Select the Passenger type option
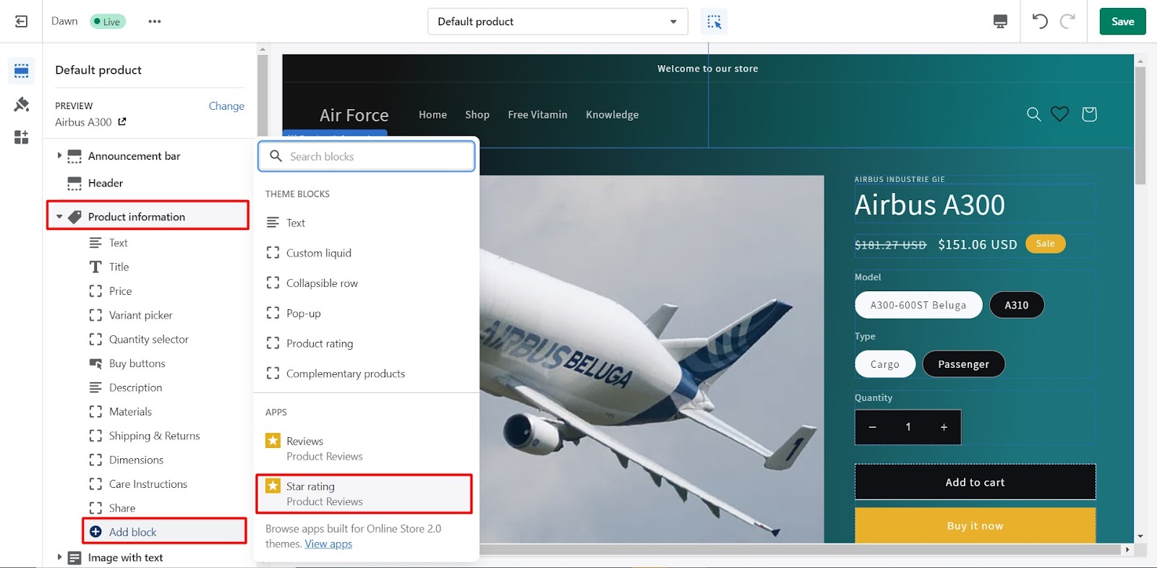The width and height of the screenshot is (1157, 568). point(963,364)
